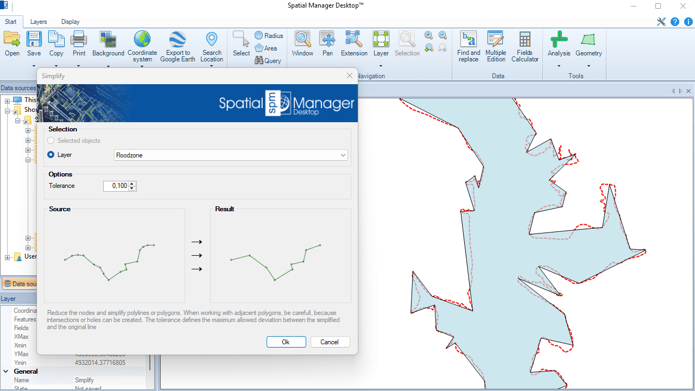Screen dimensions: 695x391
Task: Expand the User node in data sources tree
Action: tap(8, 257)
